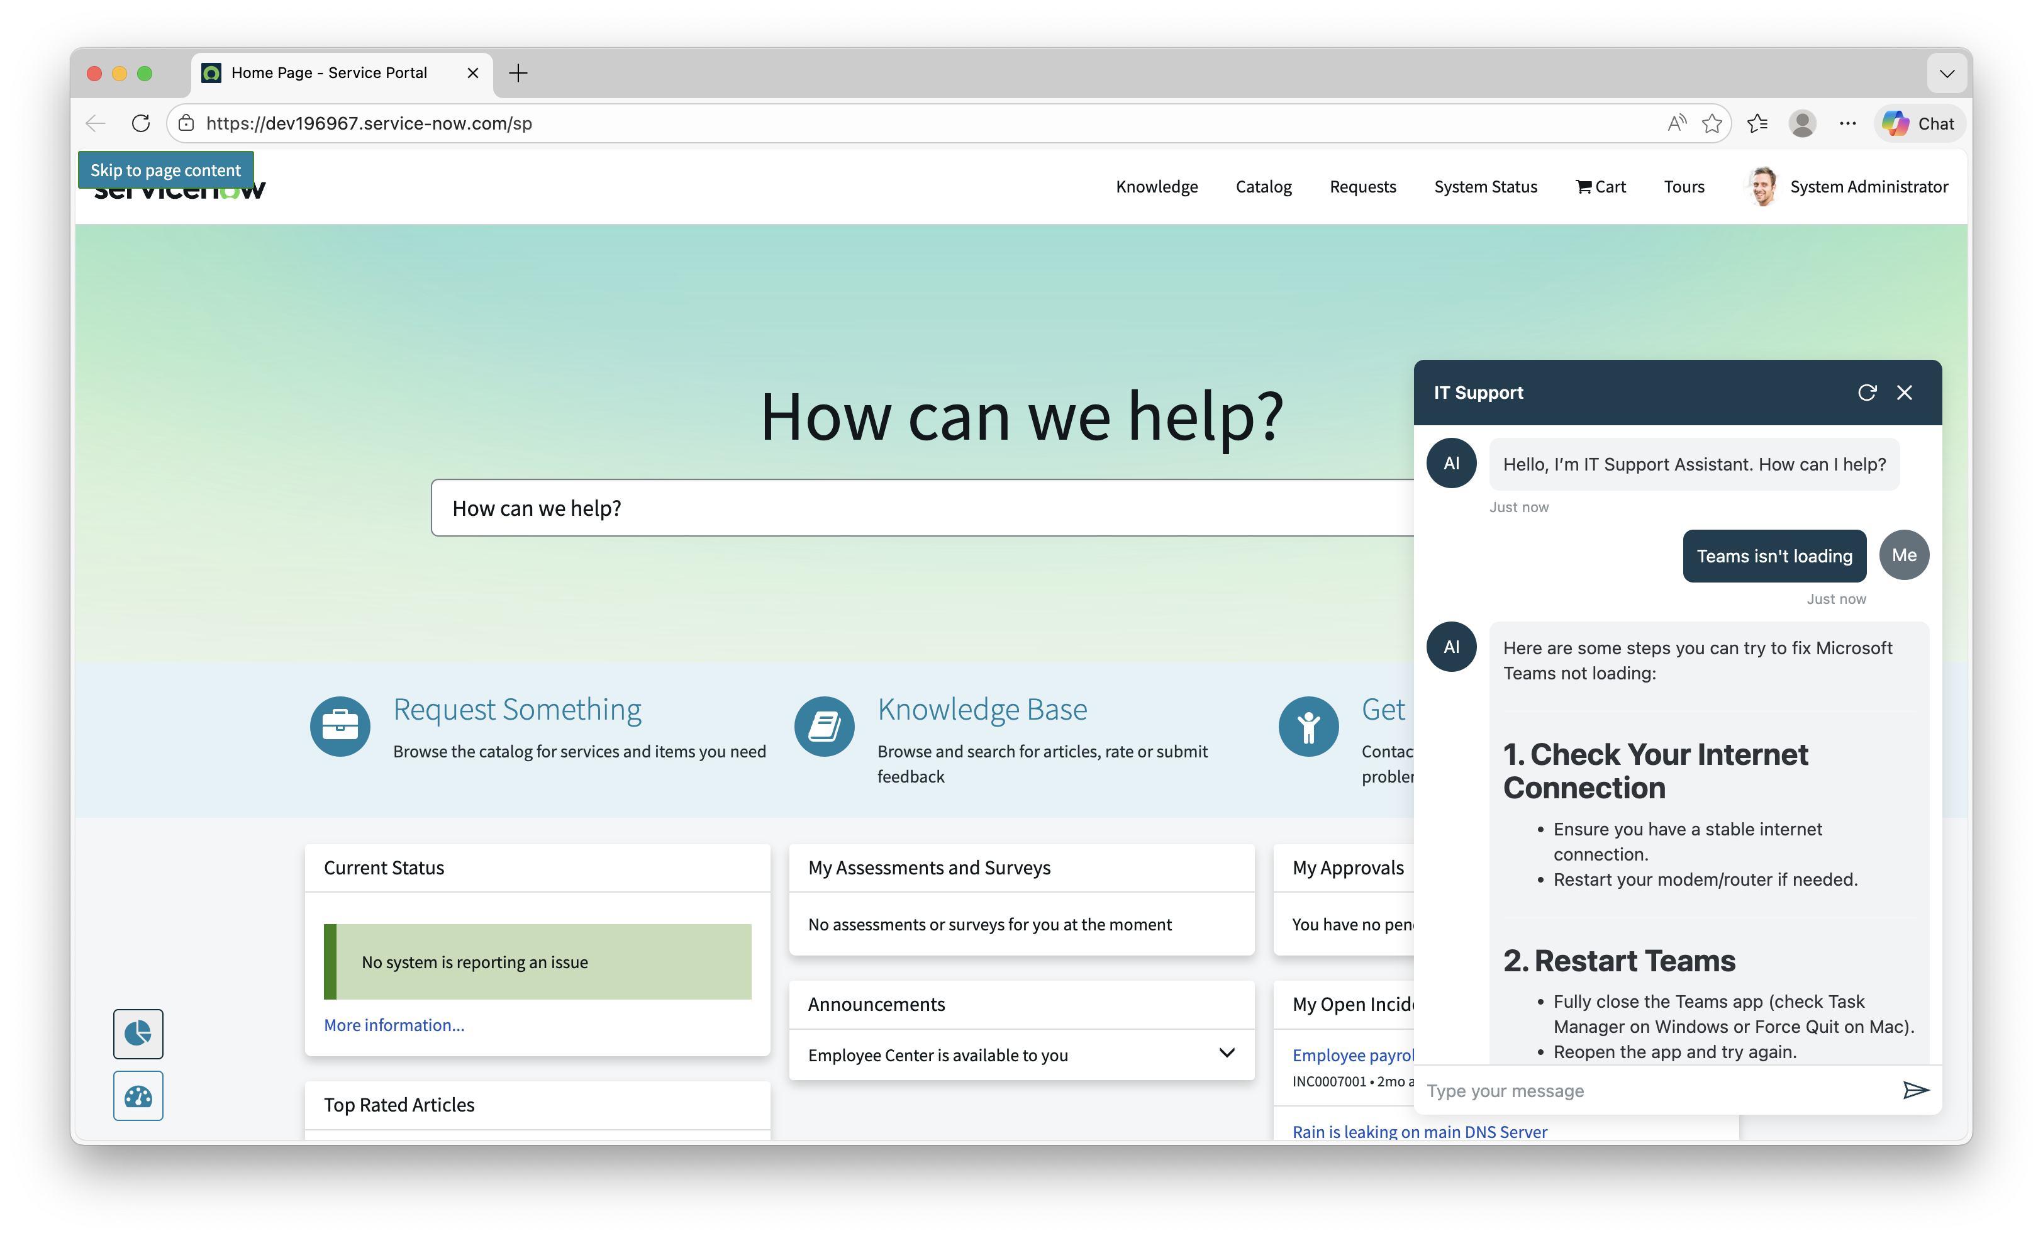
Task: Expand the Employee Center announcement chevron
Action: click(1227, 1053)
